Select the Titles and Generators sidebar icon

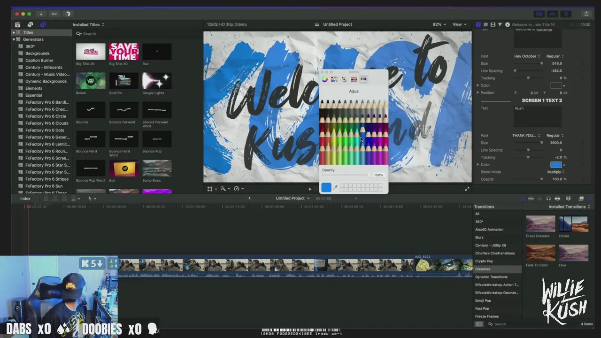pyautogui.click(x=43, y=24)
